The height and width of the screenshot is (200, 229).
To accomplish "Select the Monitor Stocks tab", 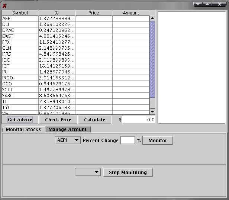I will (x=23, y=129).
